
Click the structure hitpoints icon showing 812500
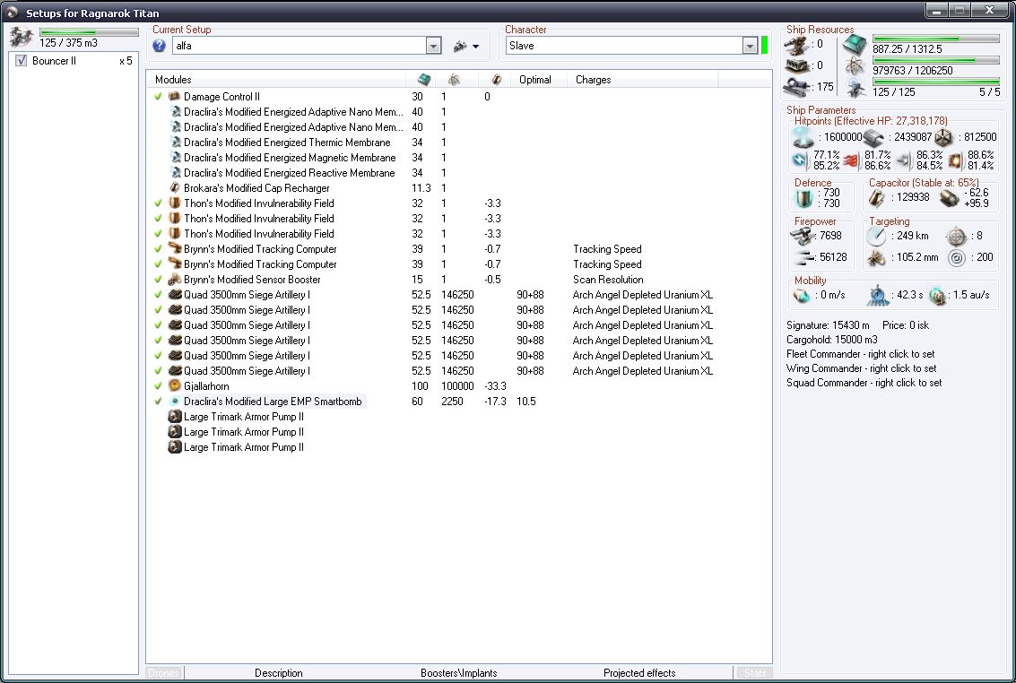click(x=944, y=137)
